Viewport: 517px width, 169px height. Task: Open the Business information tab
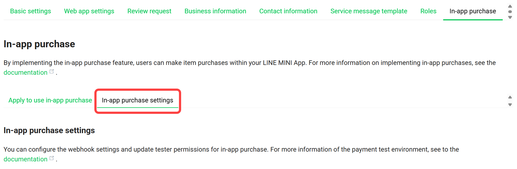click(x=215, y=11)
